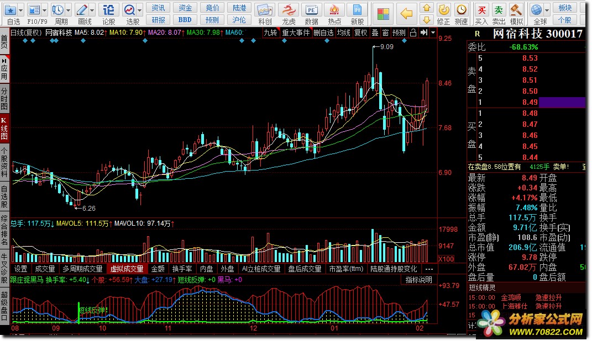The height and width of the screenshot is (341, 592).
Task: Expand the 周期 dropdown arrow
Action: tap(69, 10)
